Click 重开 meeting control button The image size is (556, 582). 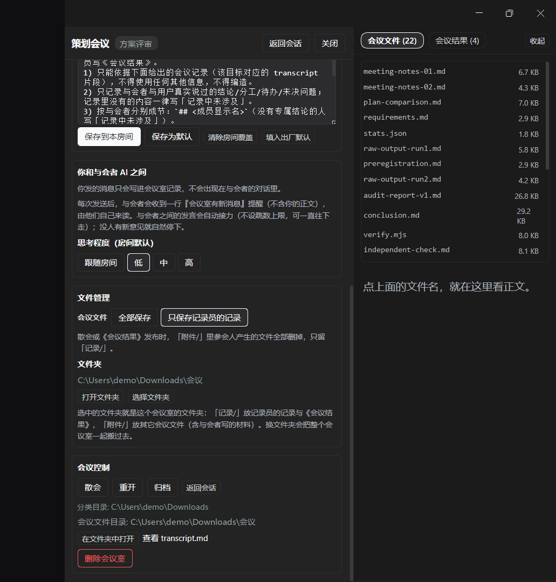point(127,487)
